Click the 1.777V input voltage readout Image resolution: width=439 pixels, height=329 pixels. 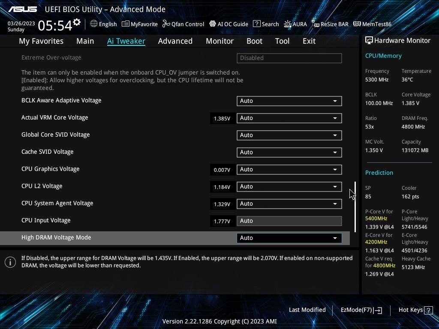(x=222, y=221)
